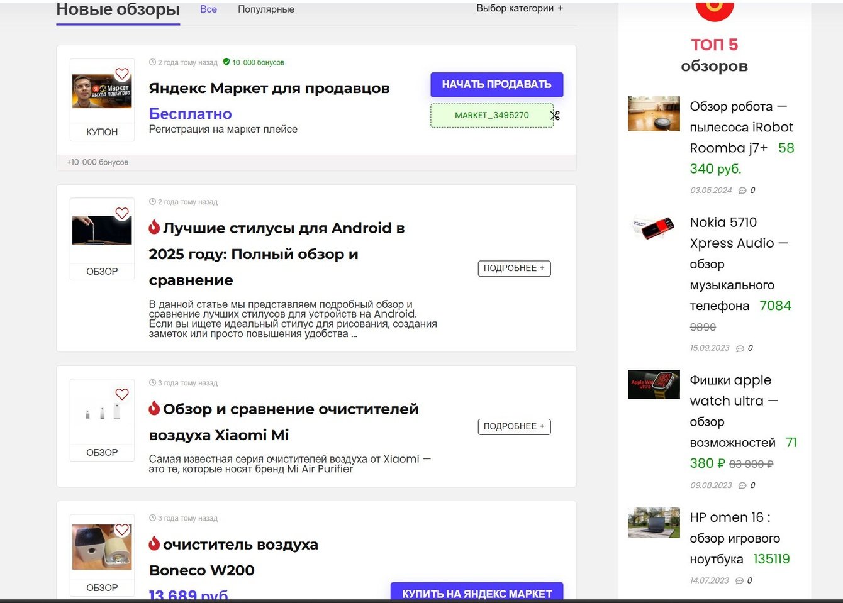Open ПОДРОБНЕЕ + for the Android styluses review
843x603 pixels.
[x=514, y=268]
